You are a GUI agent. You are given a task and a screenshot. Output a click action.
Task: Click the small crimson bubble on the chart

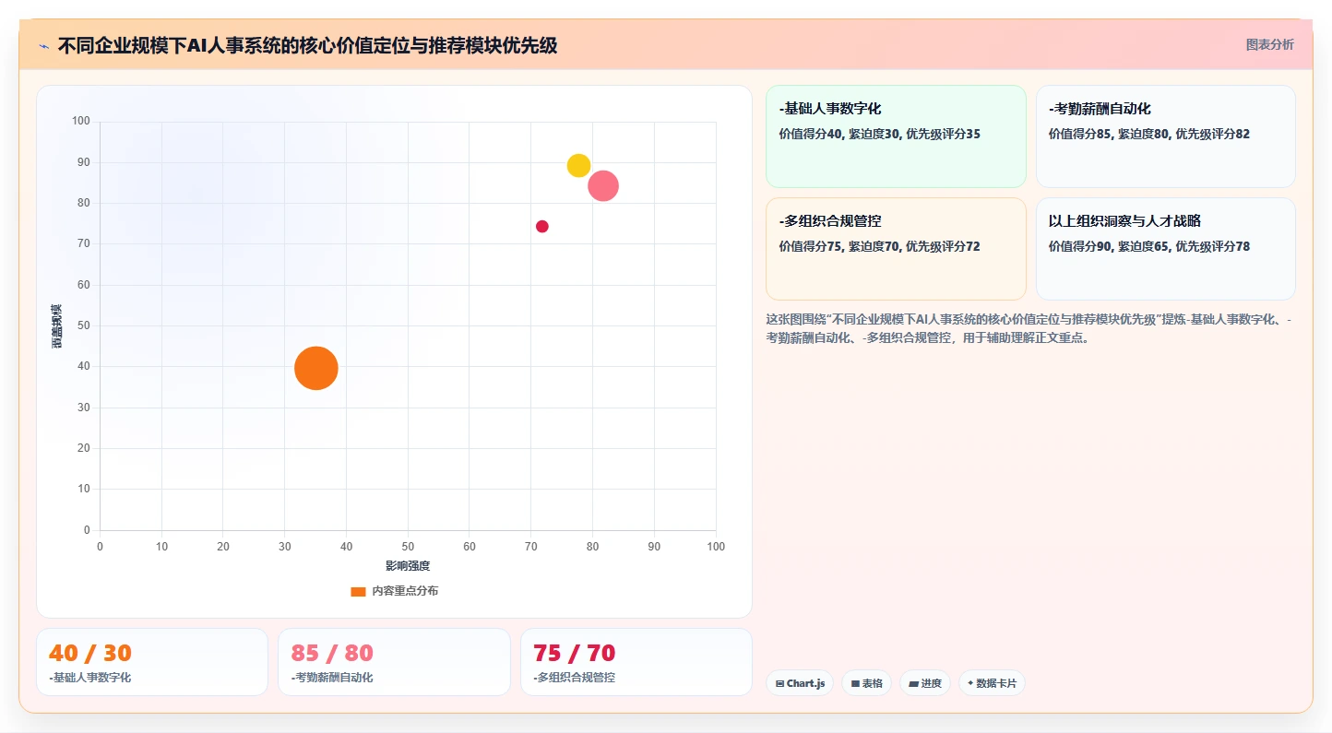542,227
